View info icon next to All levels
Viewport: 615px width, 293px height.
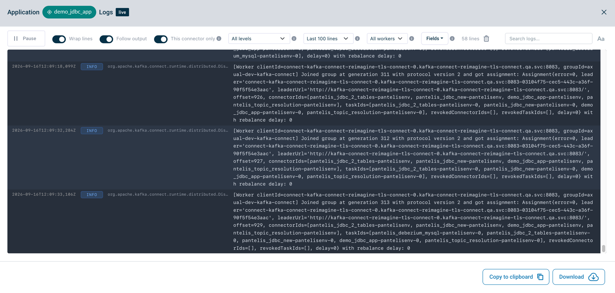coord(294,38)
